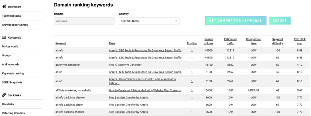Click the Export button

click(x=280, y=21)
